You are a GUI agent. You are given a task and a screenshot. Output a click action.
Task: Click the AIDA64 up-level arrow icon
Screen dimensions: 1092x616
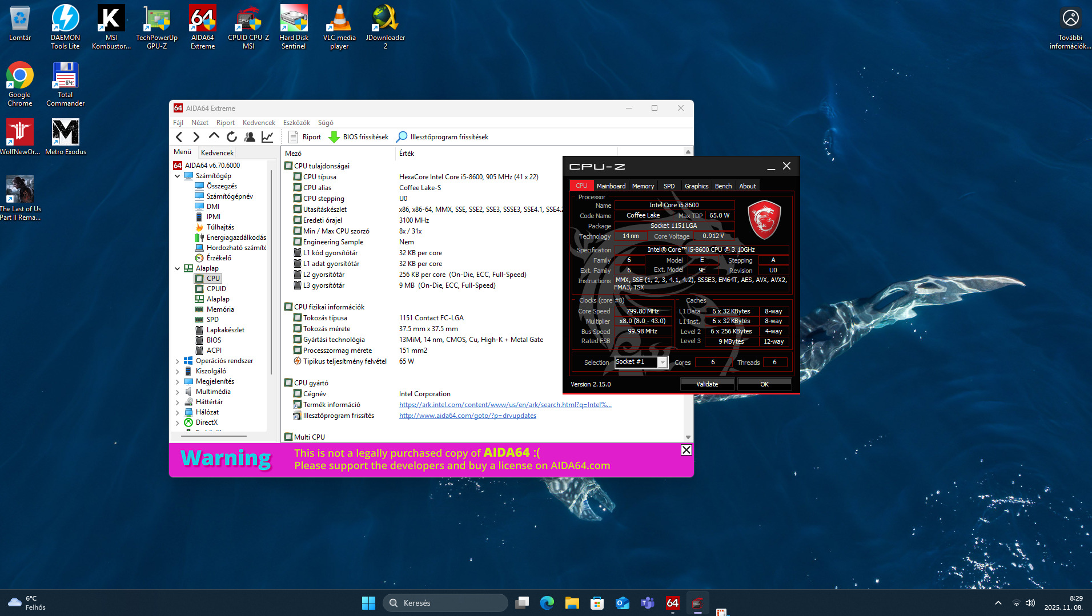click(x=214, y=136)
